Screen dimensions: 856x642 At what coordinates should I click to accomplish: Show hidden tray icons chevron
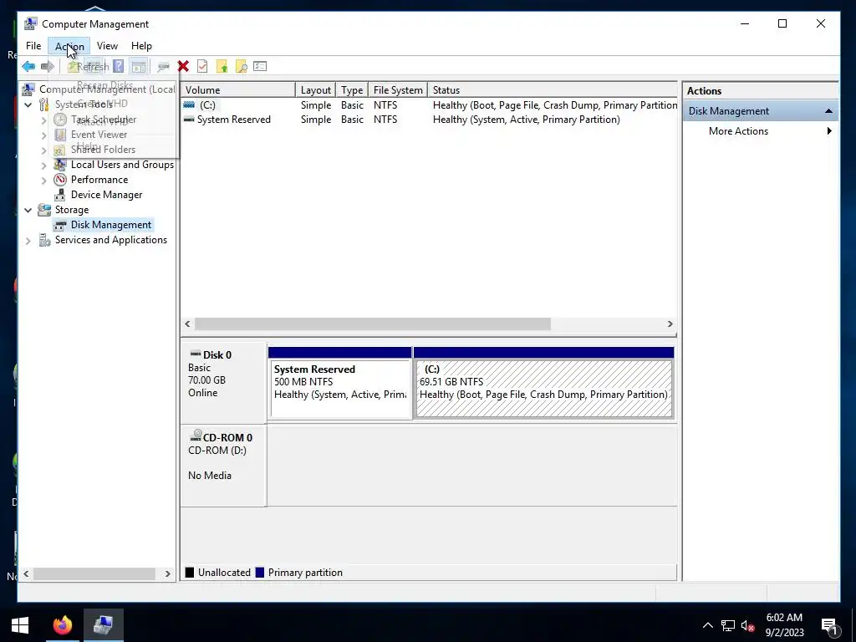pos(707,625)
